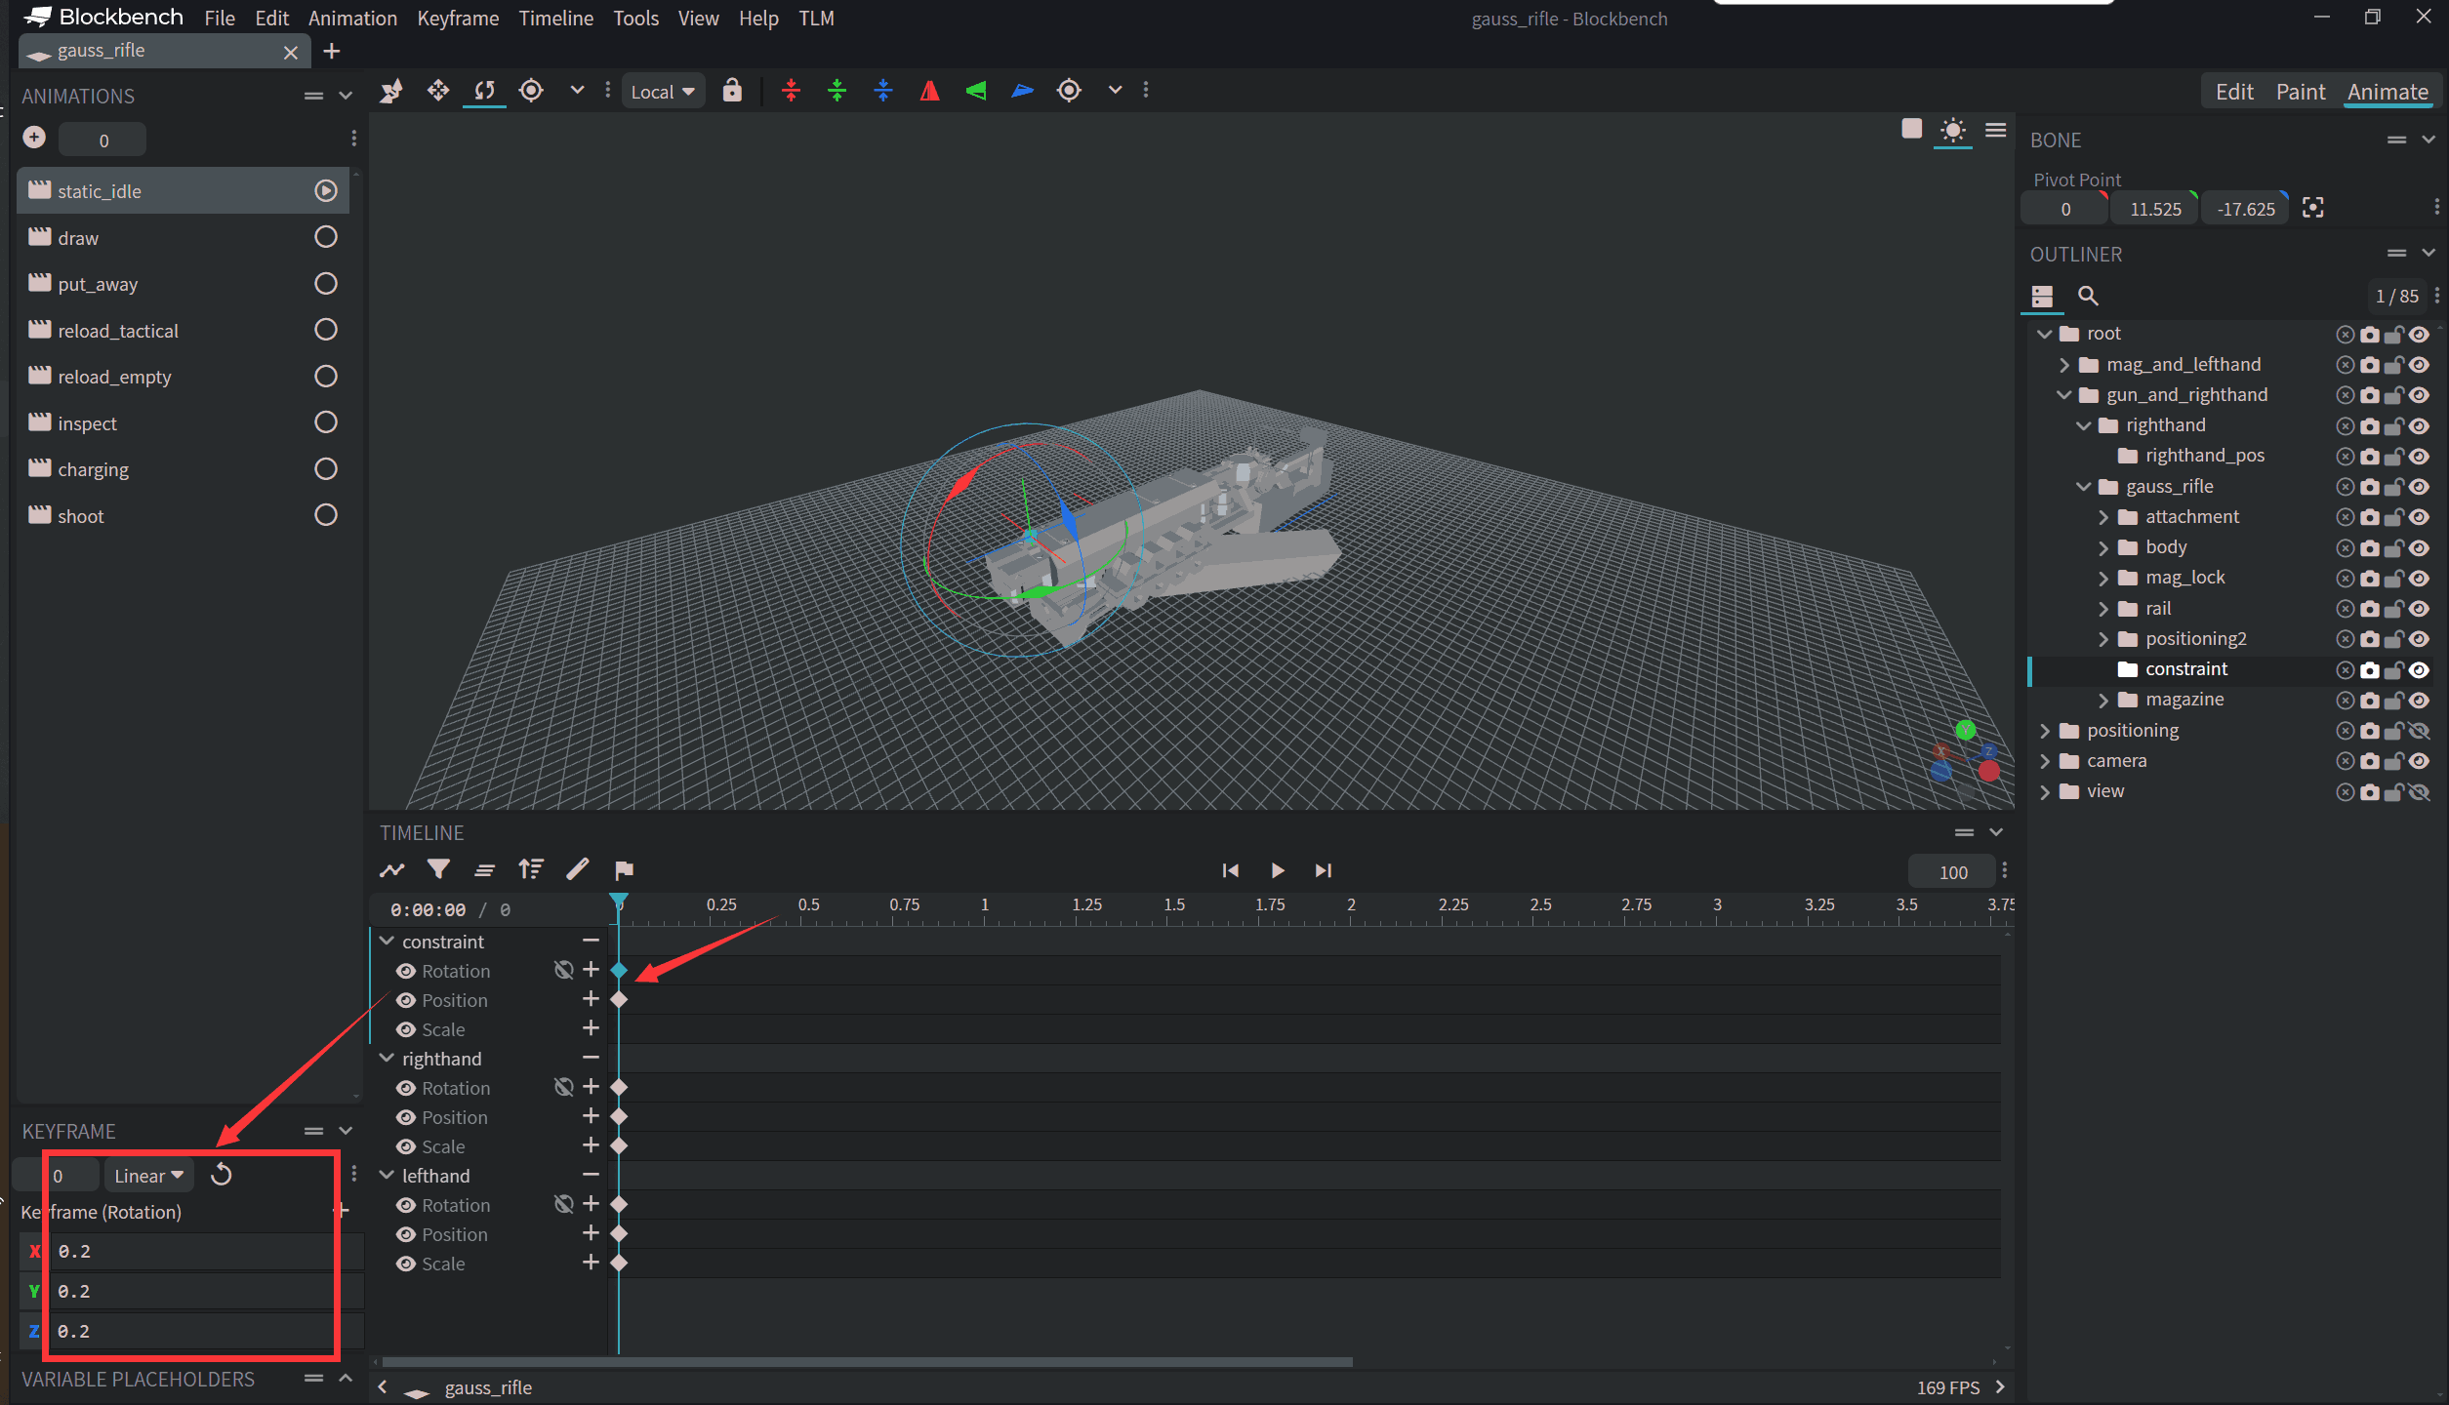Viewport: 2449px width, 1405px height.
Task: Jump to the timeline start
Action: pos(1230,870)
